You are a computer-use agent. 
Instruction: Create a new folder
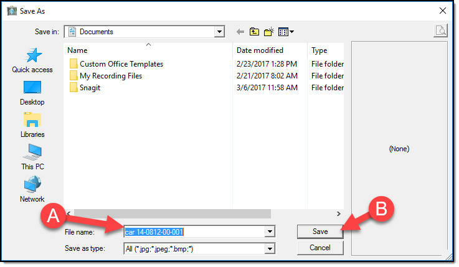[269, 32]
